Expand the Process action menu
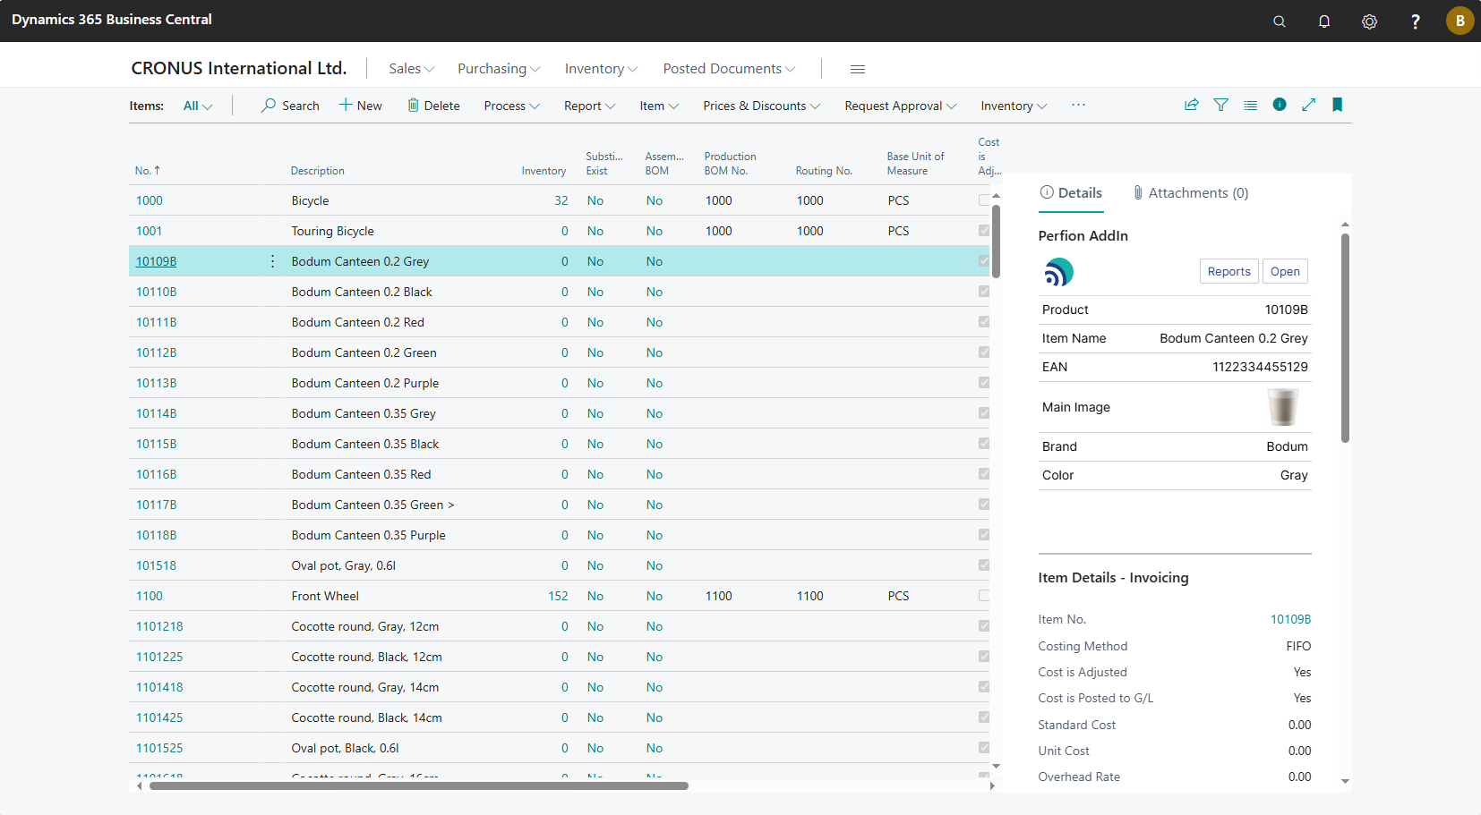The width and height of the screenshot is (1481, 815). [x=512, y=106]
